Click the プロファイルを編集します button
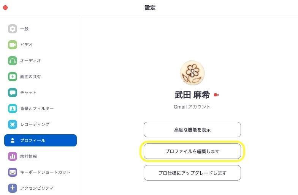 pyautogui.click(x=192, y=151)
